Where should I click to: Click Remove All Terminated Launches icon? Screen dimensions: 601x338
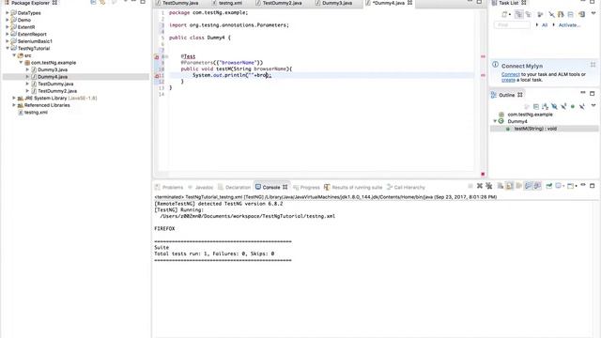(488, 186)
